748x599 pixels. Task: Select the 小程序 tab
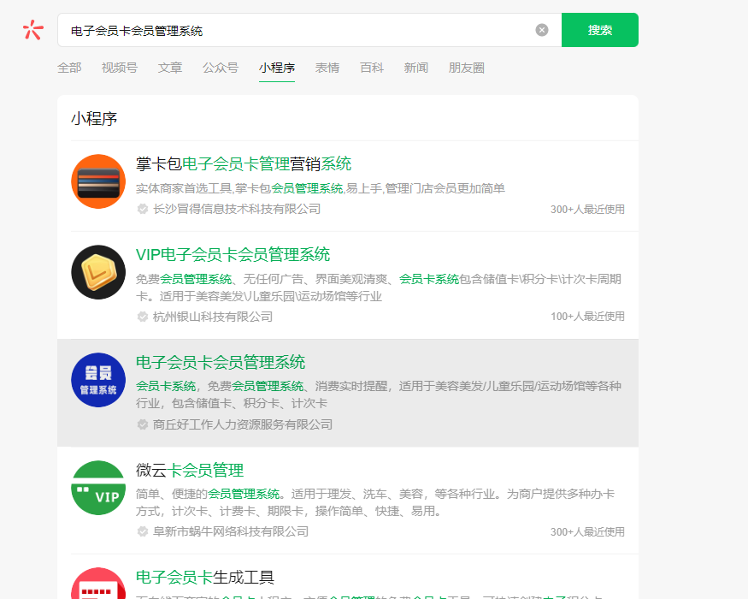277,68
